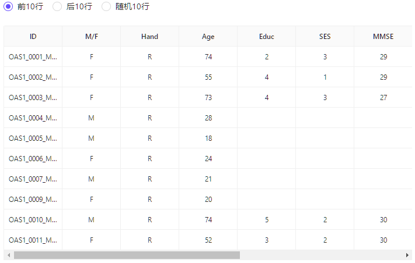Screen dimensions: 415x263
Task: Click the M/F column header
Action: click(x=92, y=37)
